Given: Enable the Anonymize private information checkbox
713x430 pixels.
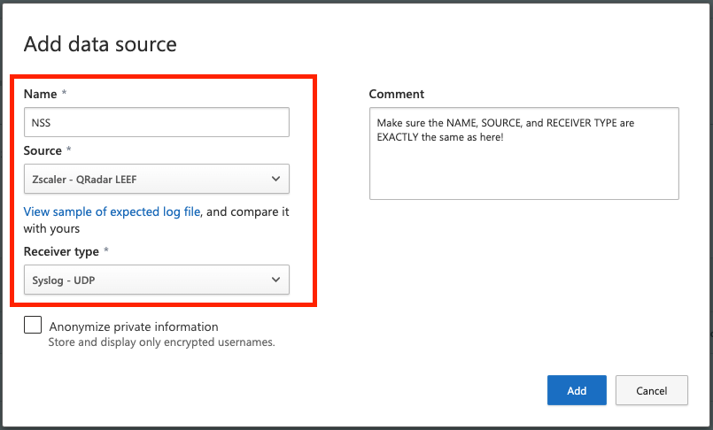Looking at the screenshot, I should [33, 325].
